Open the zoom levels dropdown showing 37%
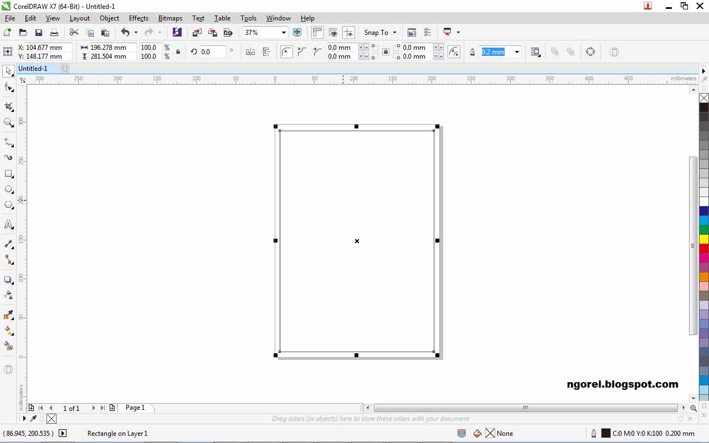The image size is (709, 443). [x=284, y=32]
